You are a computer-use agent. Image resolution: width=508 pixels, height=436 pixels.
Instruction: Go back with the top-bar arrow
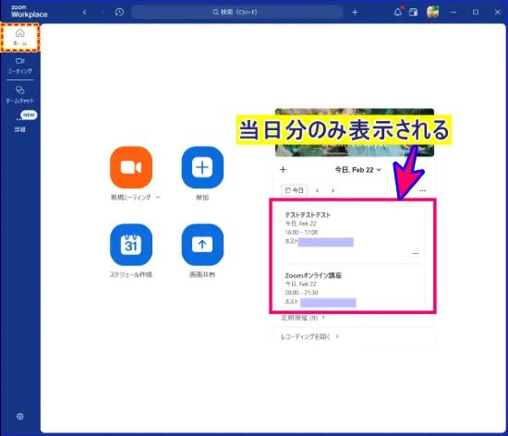pos(85,12)
